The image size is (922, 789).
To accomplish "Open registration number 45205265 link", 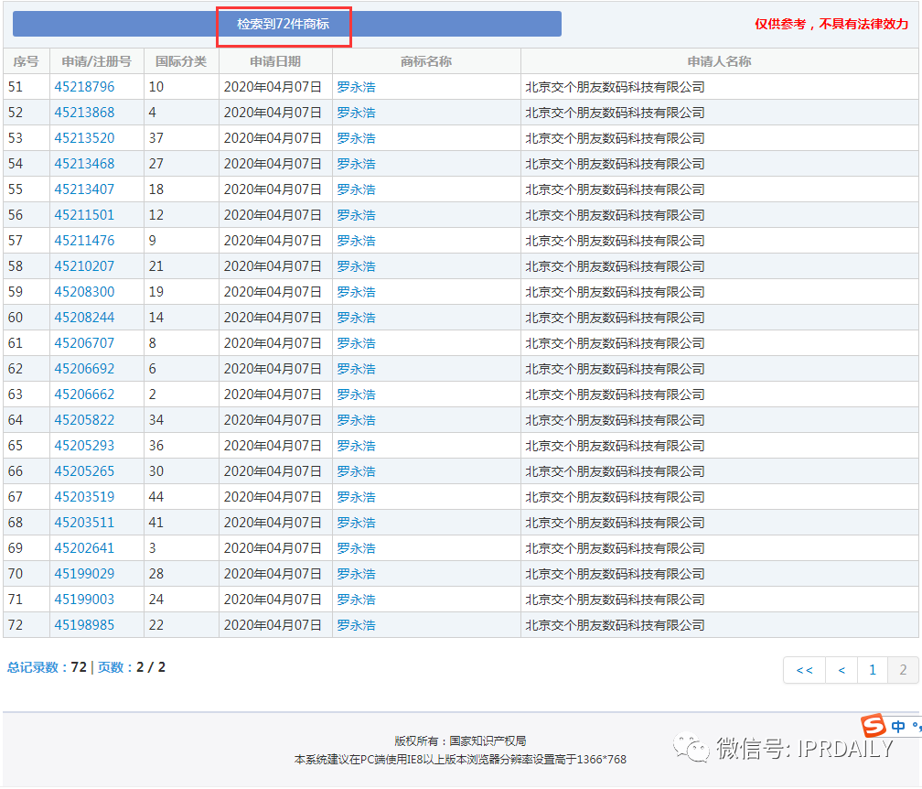I will pyautogui.click(x=84, y=471).
